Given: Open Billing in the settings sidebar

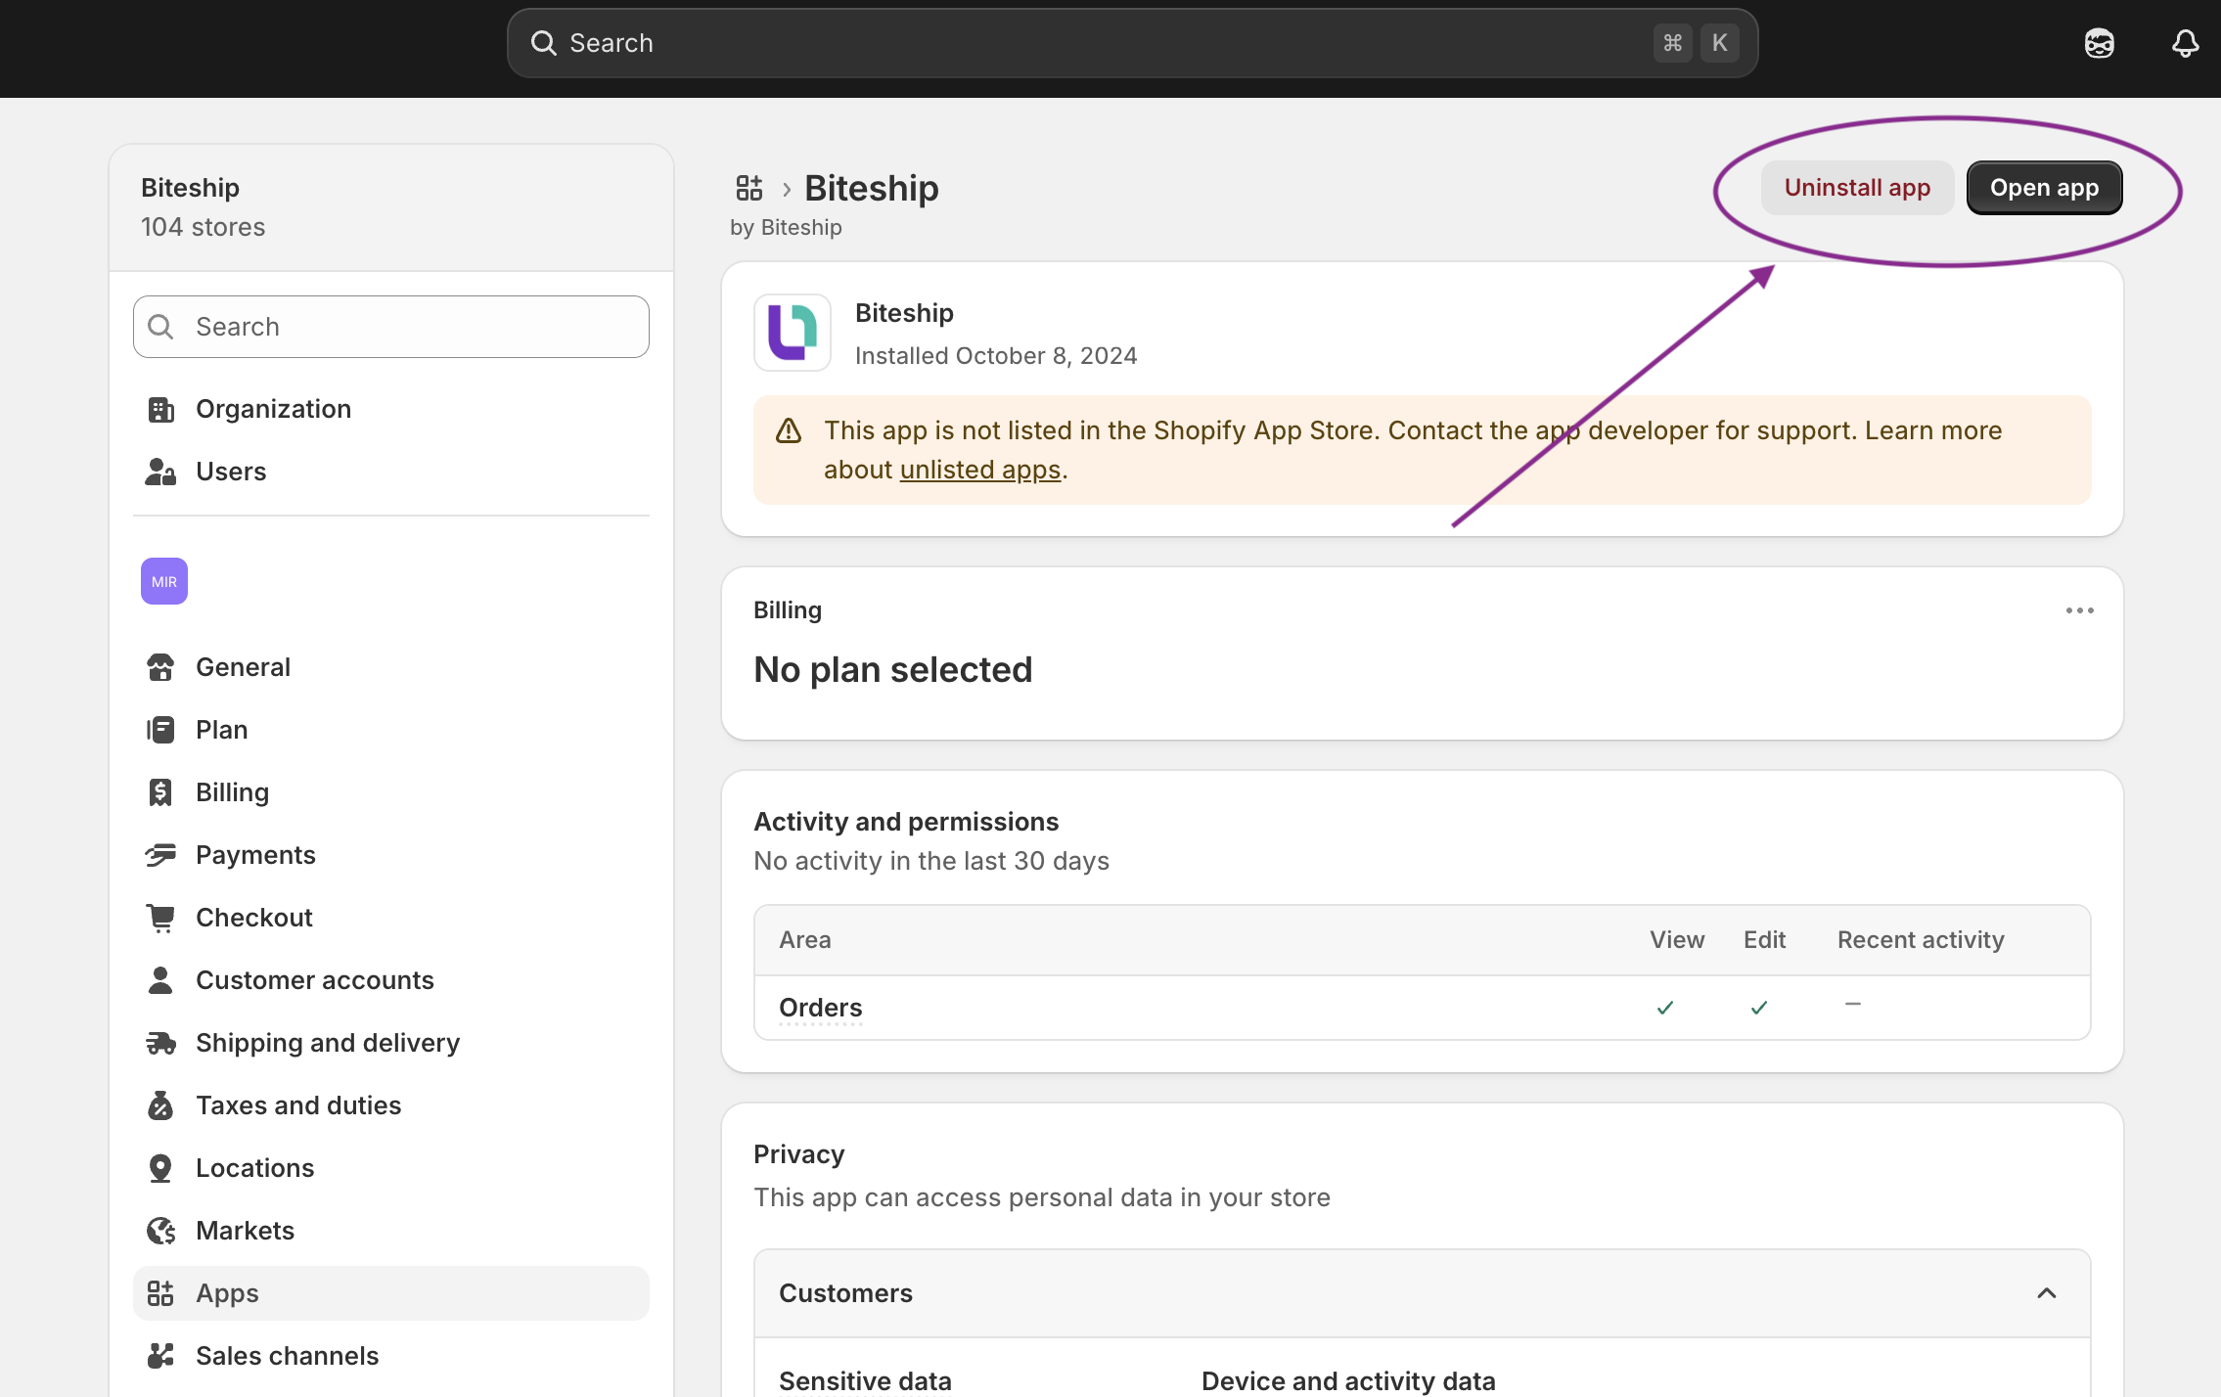Looking at the screenshot, I should (391, 792).
